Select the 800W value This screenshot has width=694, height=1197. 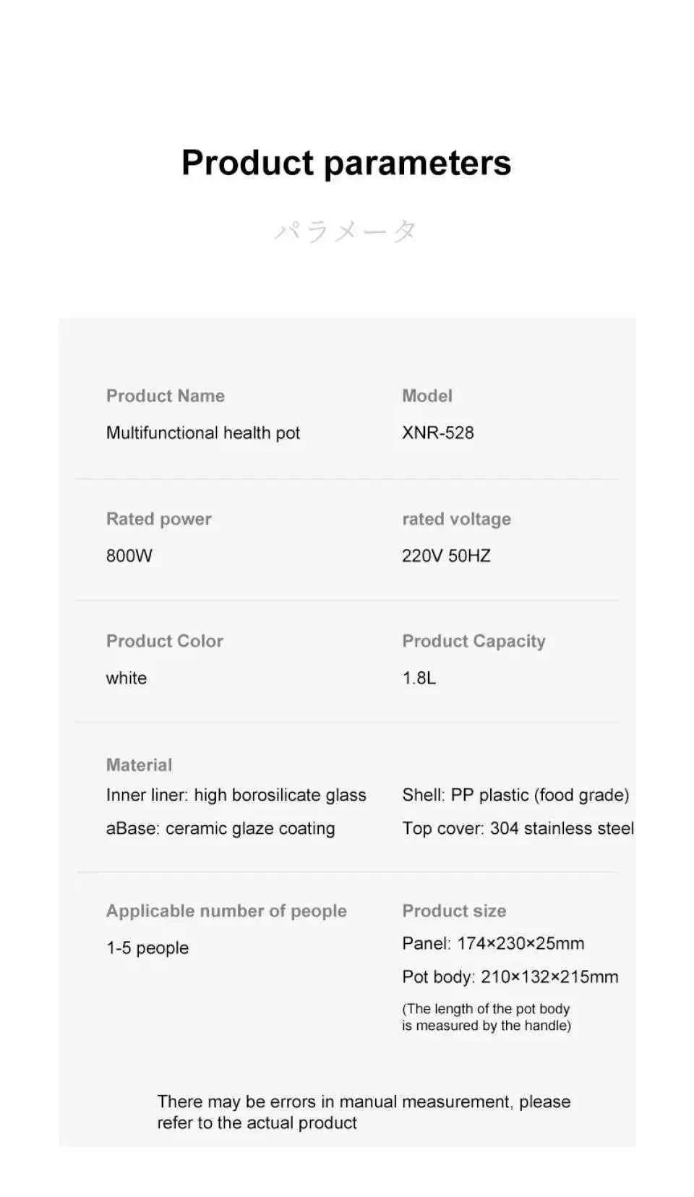[x=129, y=555]
